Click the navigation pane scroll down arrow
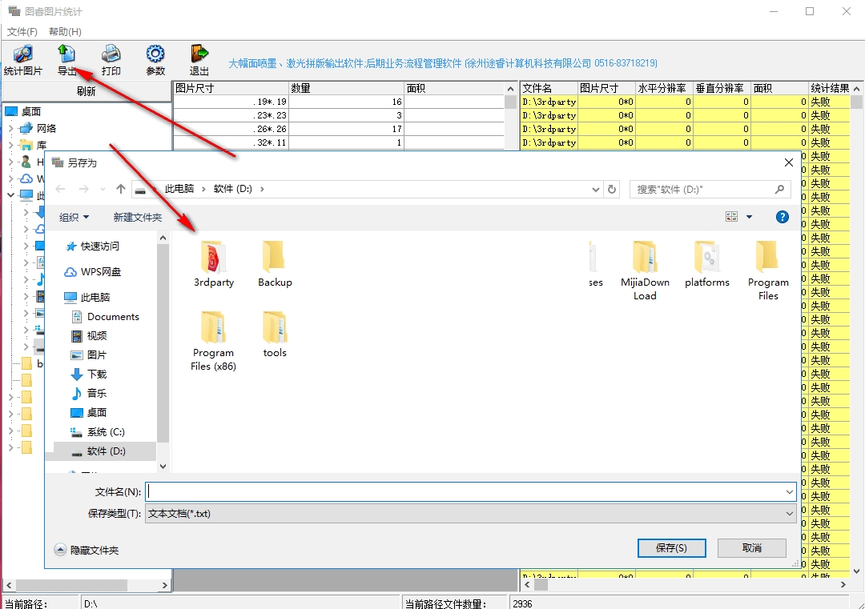Screen dimensions: 865x609 pyautogui.click(x=163, y=467)
